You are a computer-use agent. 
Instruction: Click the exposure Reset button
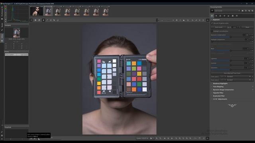click(x=247, y=27)
